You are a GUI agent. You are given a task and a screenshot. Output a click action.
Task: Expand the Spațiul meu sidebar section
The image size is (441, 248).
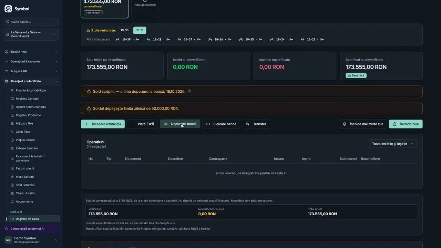click(x=31, y=52)
